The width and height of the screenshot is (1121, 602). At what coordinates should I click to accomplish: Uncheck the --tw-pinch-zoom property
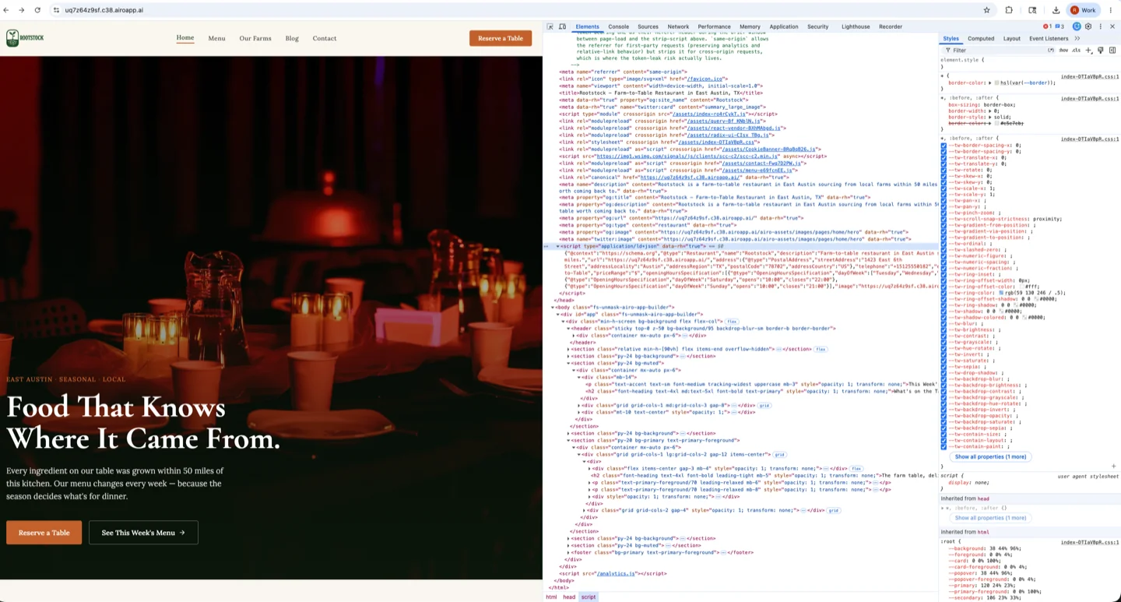944,213
